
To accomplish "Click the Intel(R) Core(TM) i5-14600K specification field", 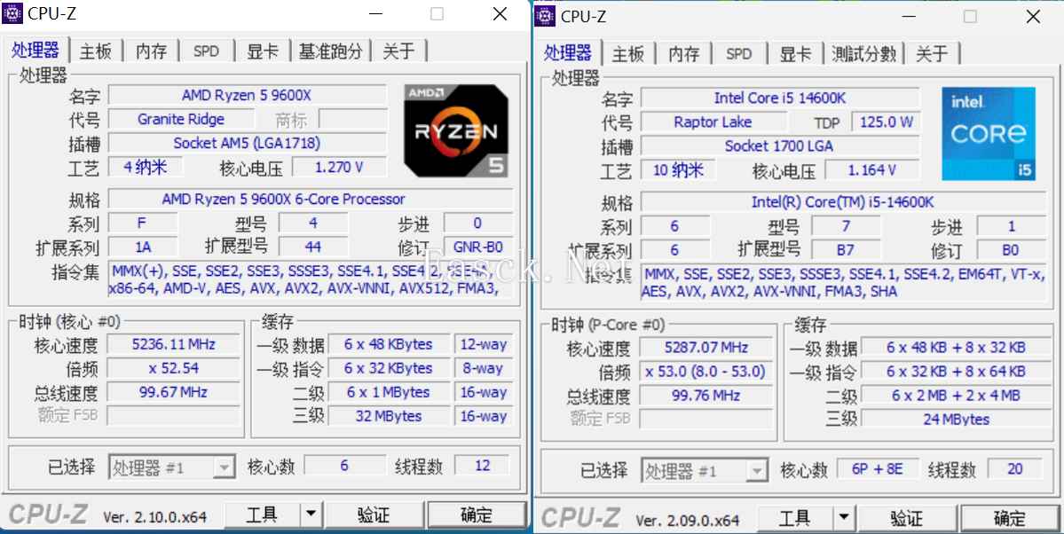I will point(843,202).
